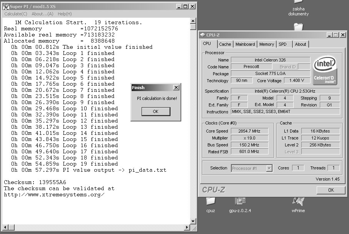Click Super PI horizontal scrollbar left arrow
Viewport: 349px width, 234px height.
5,227
